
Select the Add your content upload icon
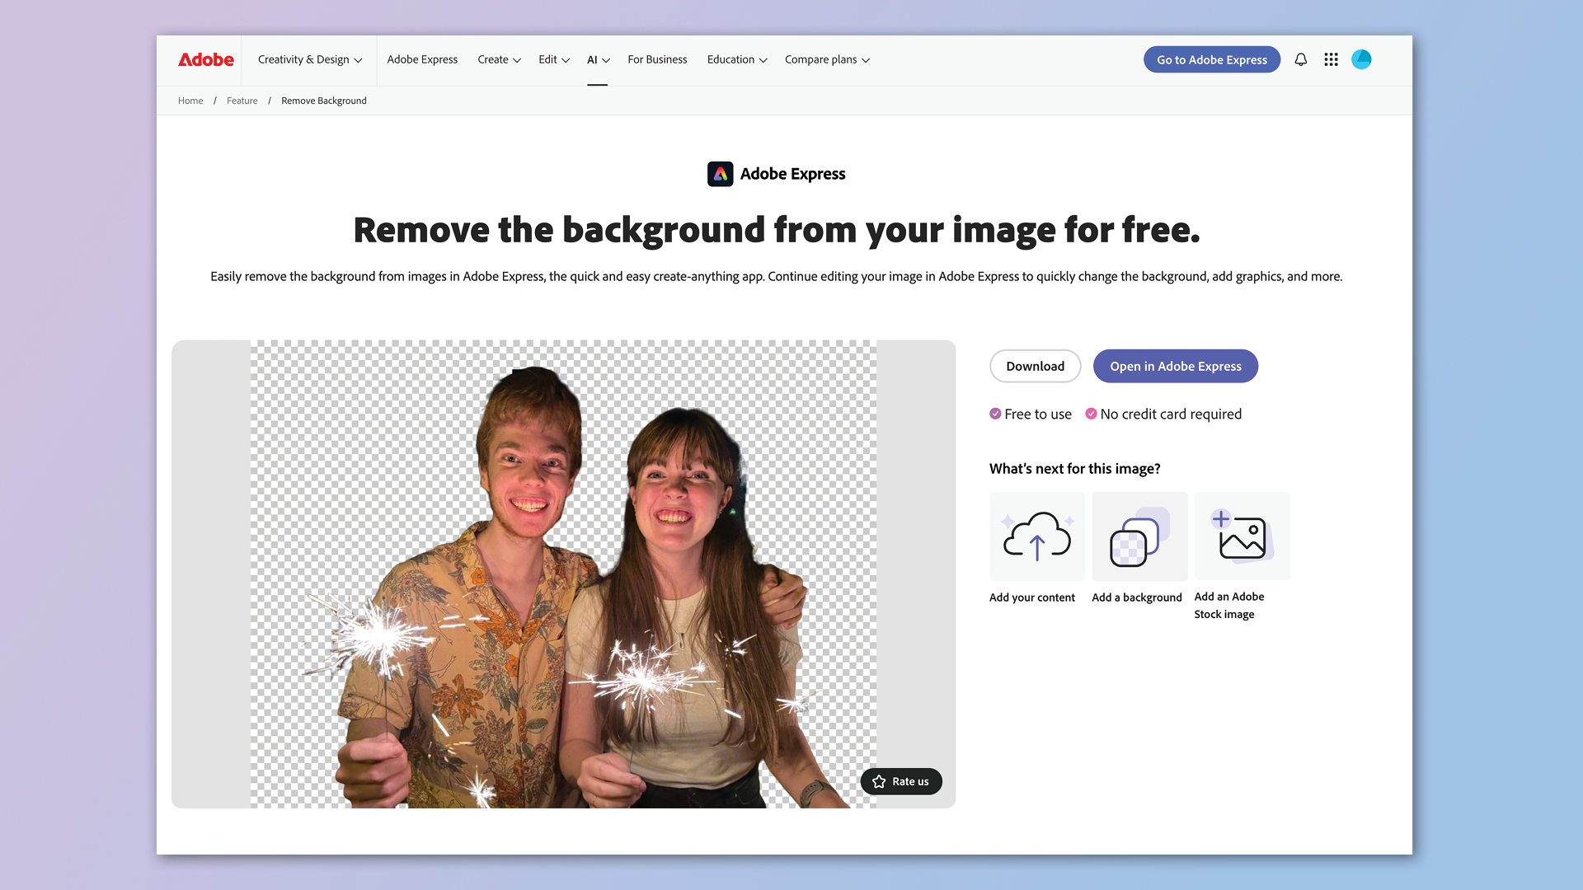coord(1036,536)
